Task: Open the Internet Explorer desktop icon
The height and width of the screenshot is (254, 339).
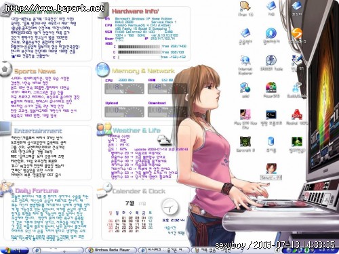Action: click(x=245, y=61)
